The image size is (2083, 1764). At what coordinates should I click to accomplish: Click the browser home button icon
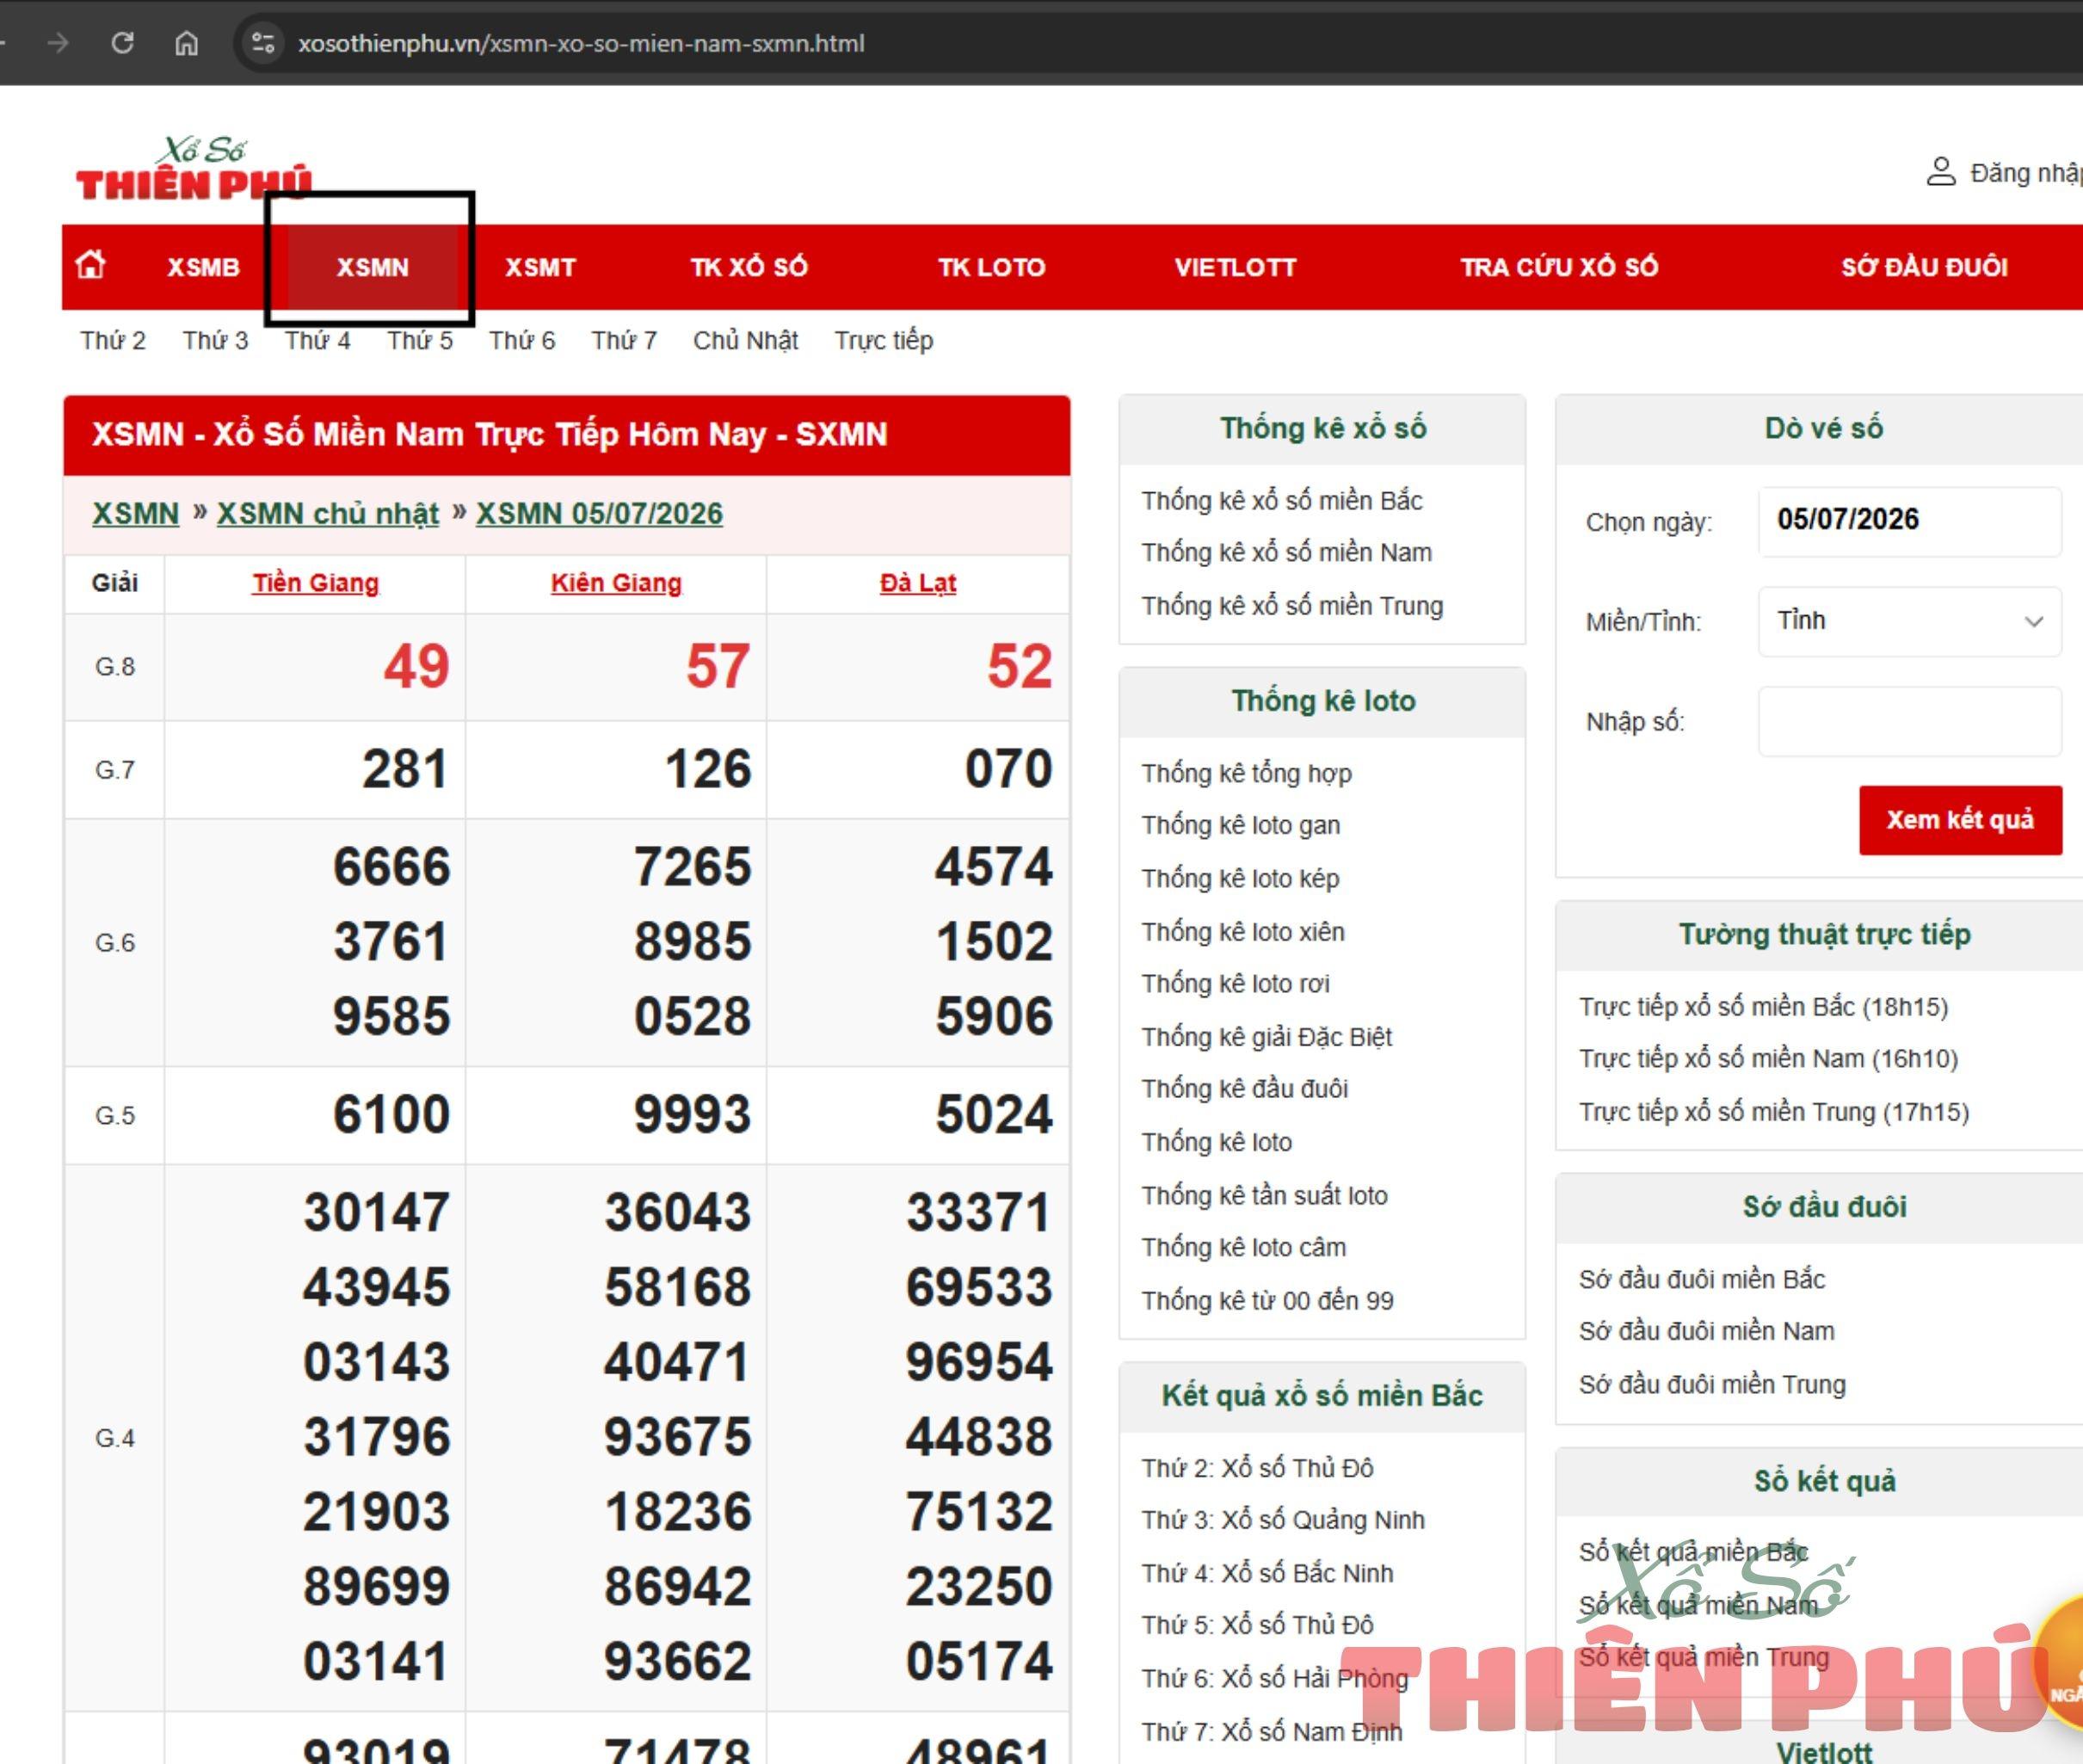[x=187, y=43]
